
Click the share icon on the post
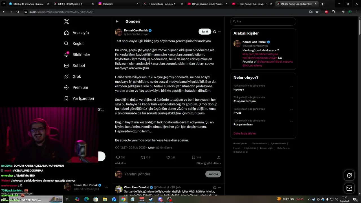pos(219,157)
